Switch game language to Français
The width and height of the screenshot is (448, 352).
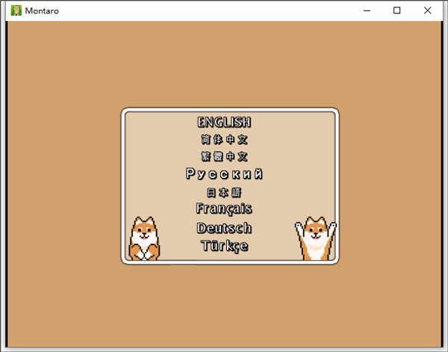[x=224, y=209]
